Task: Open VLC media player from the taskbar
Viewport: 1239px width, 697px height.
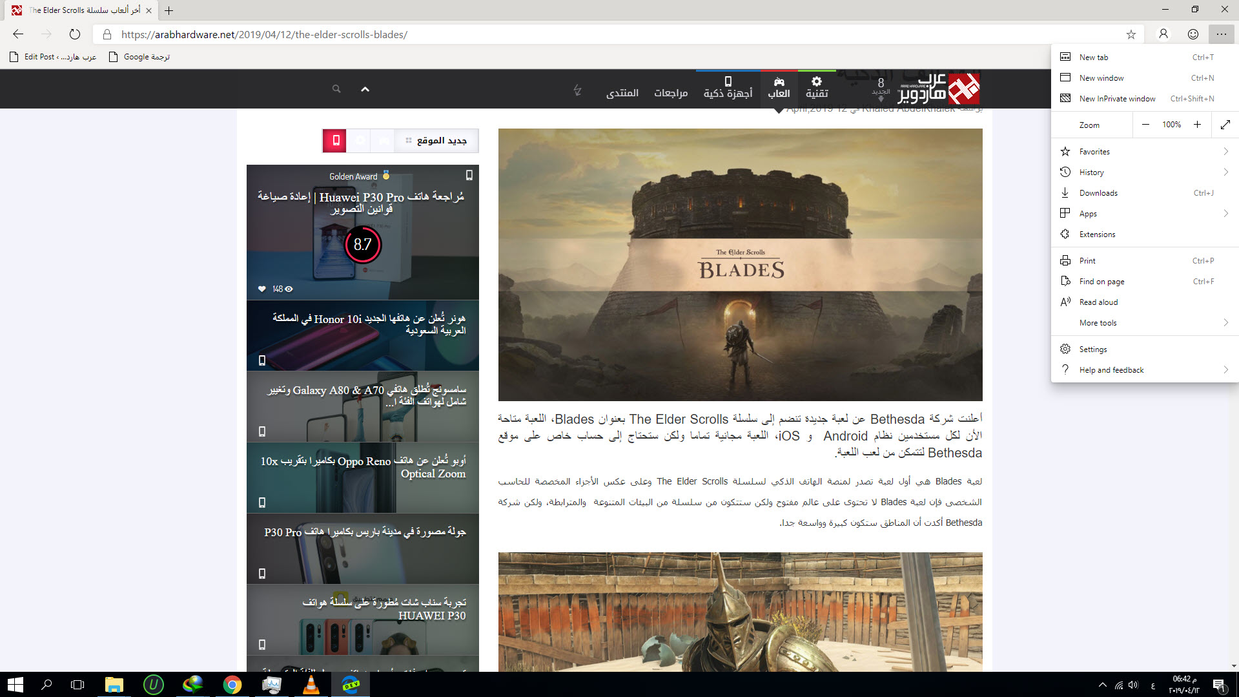Action: [x=311, y=685]
